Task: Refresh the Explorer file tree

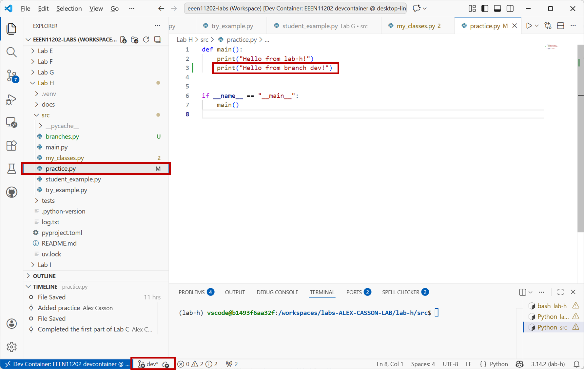Action: [146, 40]
